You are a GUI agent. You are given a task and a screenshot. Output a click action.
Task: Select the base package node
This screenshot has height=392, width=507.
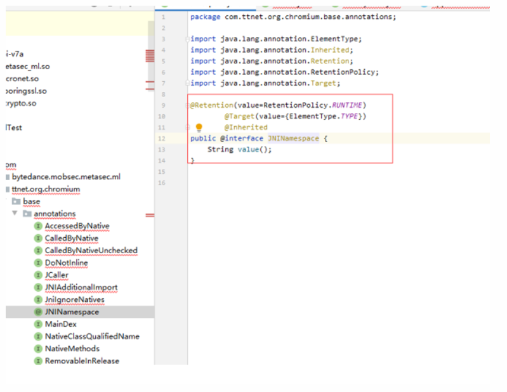pyautogui.click(x=31, y=201)
